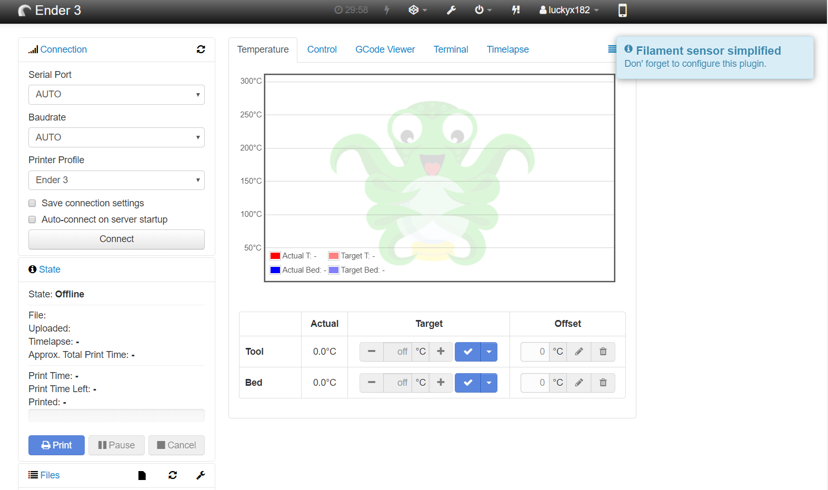Edit Bed offset with pencil icon
The height and width of the screenshot is (490, 828).
pos(579,383)
